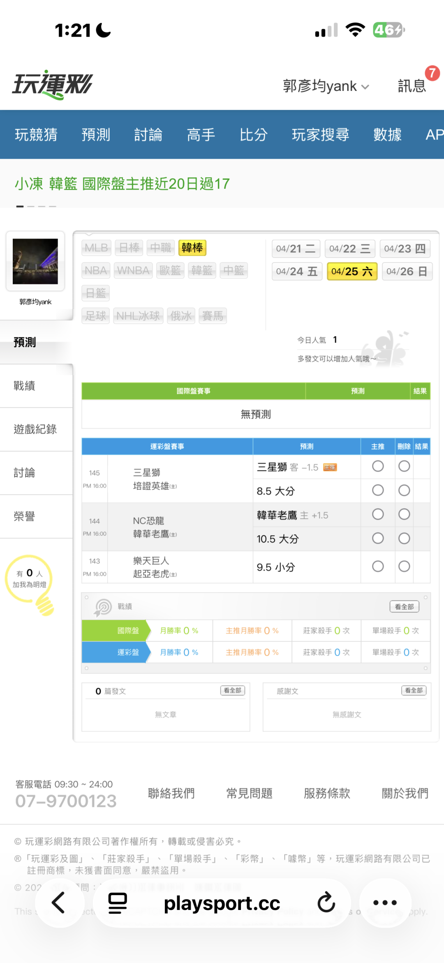Viewport: 444px width, 963px height.
Task: Open 討論 in the top navigation bar
Action: click(148, 135)
